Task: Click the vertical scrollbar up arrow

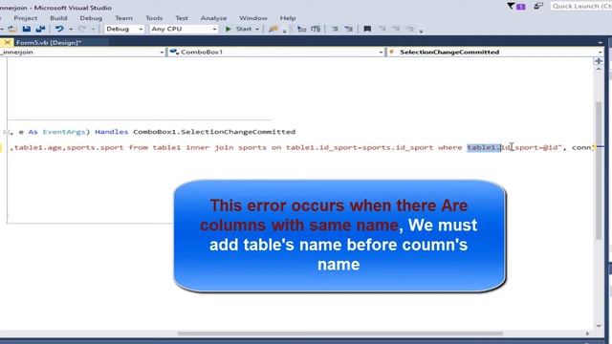Action: coord(599,69)
